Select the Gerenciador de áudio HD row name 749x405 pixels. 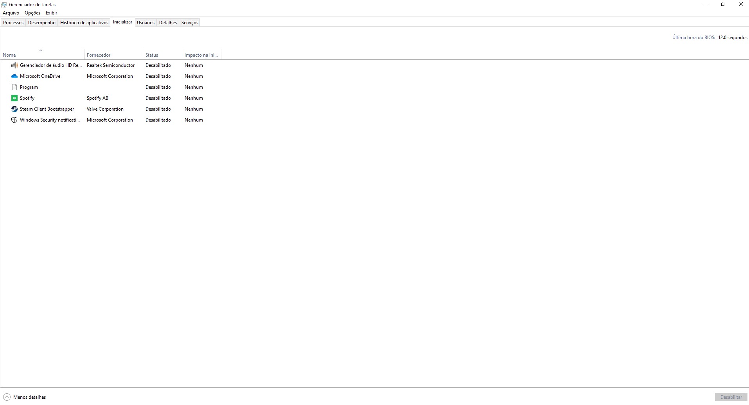51,65
